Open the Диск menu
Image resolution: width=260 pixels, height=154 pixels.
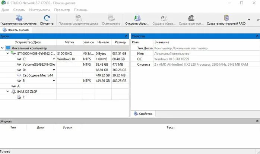tap(5, 10)
